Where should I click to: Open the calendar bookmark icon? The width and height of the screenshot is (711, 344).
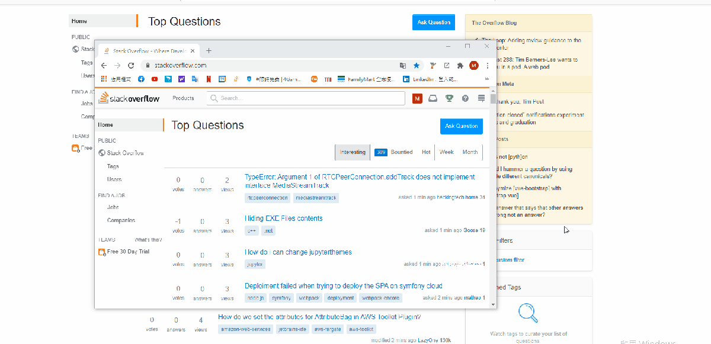pyautogui.click(x=222, y=79)
